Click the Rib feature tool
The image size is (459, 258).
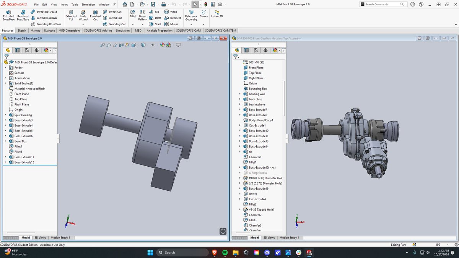(154, 12)
